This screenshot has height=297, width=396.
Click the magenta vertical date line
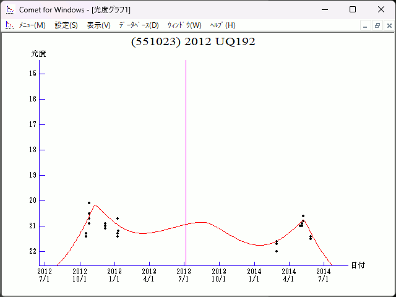coord(186,155)
